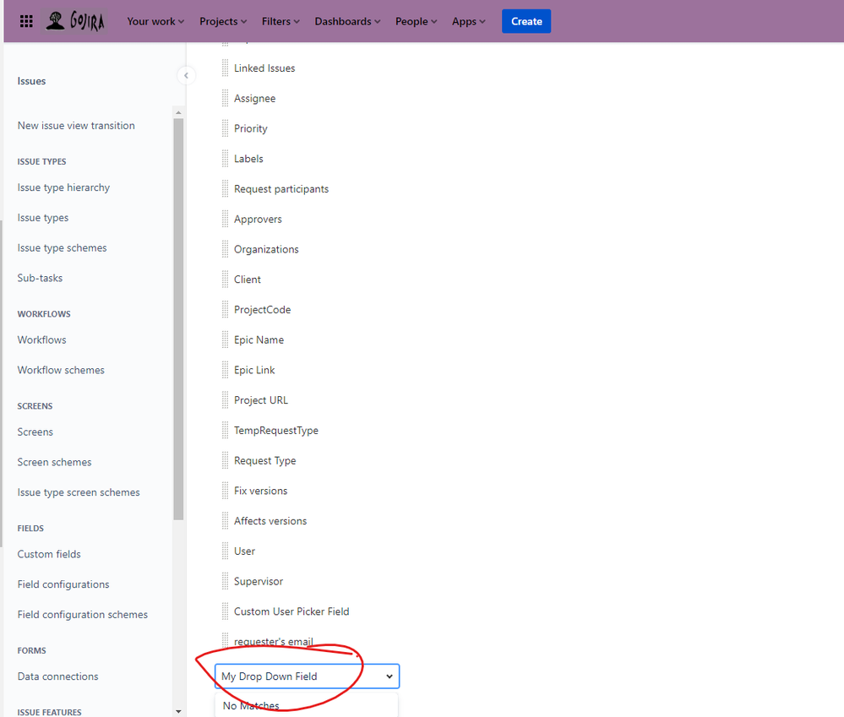Viewport: 844px width, 717px height.
Task: Navigate to Screens
Action: (35, 432)
